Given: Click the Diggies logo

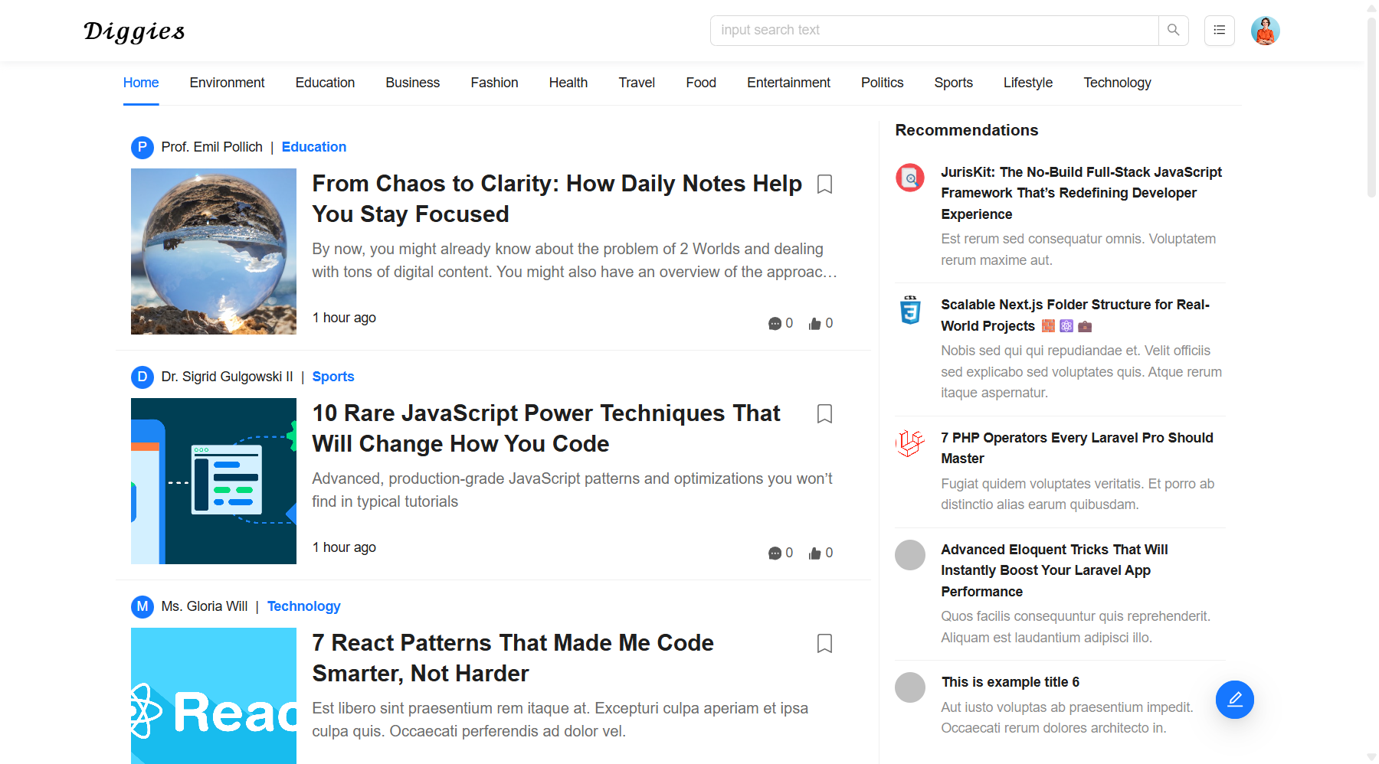Looking at the screenshot, I should [134, 31].
